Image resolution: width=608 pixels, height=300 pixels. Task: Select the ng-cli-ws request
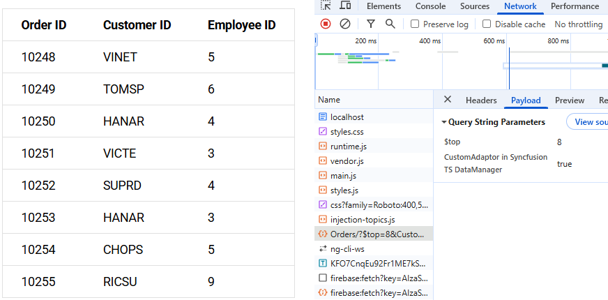pos(374,249)
